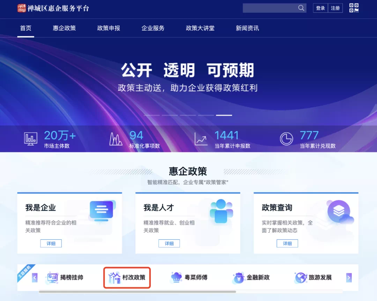The image size is (377, 301).
Task: Select the second banner slide indicator
Action: point(170,115)
